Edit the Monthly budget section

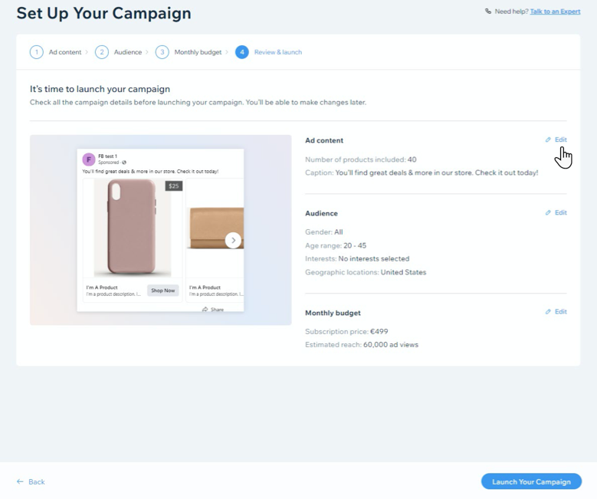(560, 312)
